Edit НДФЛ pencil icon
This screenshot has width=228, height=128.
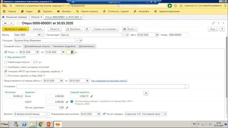point(67,102)
